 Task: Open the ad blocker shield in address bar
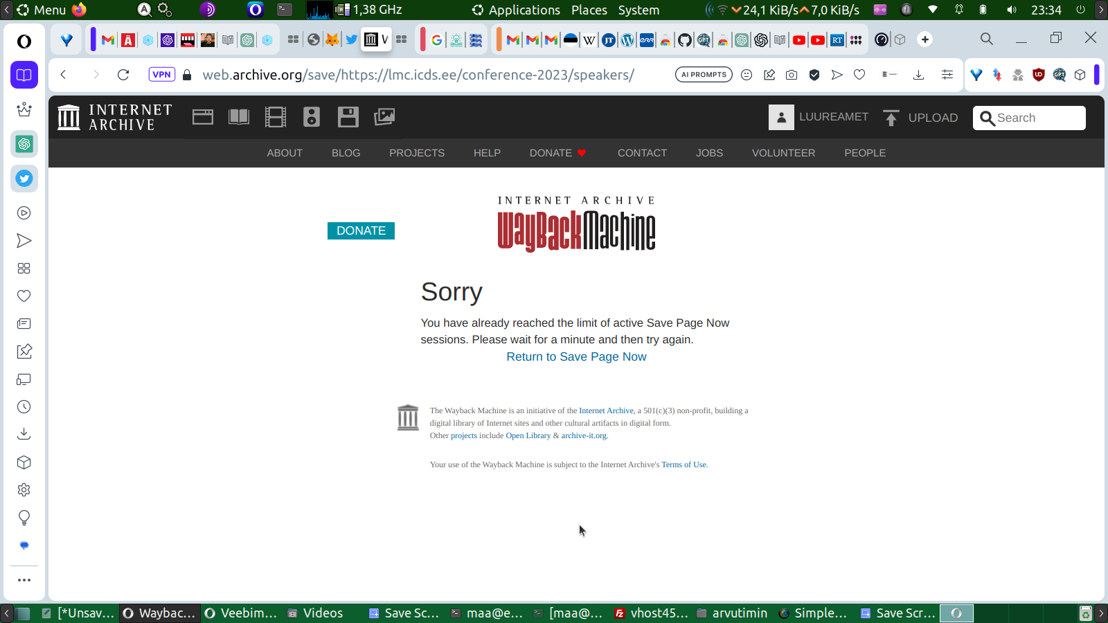click(x=814, y=75)
